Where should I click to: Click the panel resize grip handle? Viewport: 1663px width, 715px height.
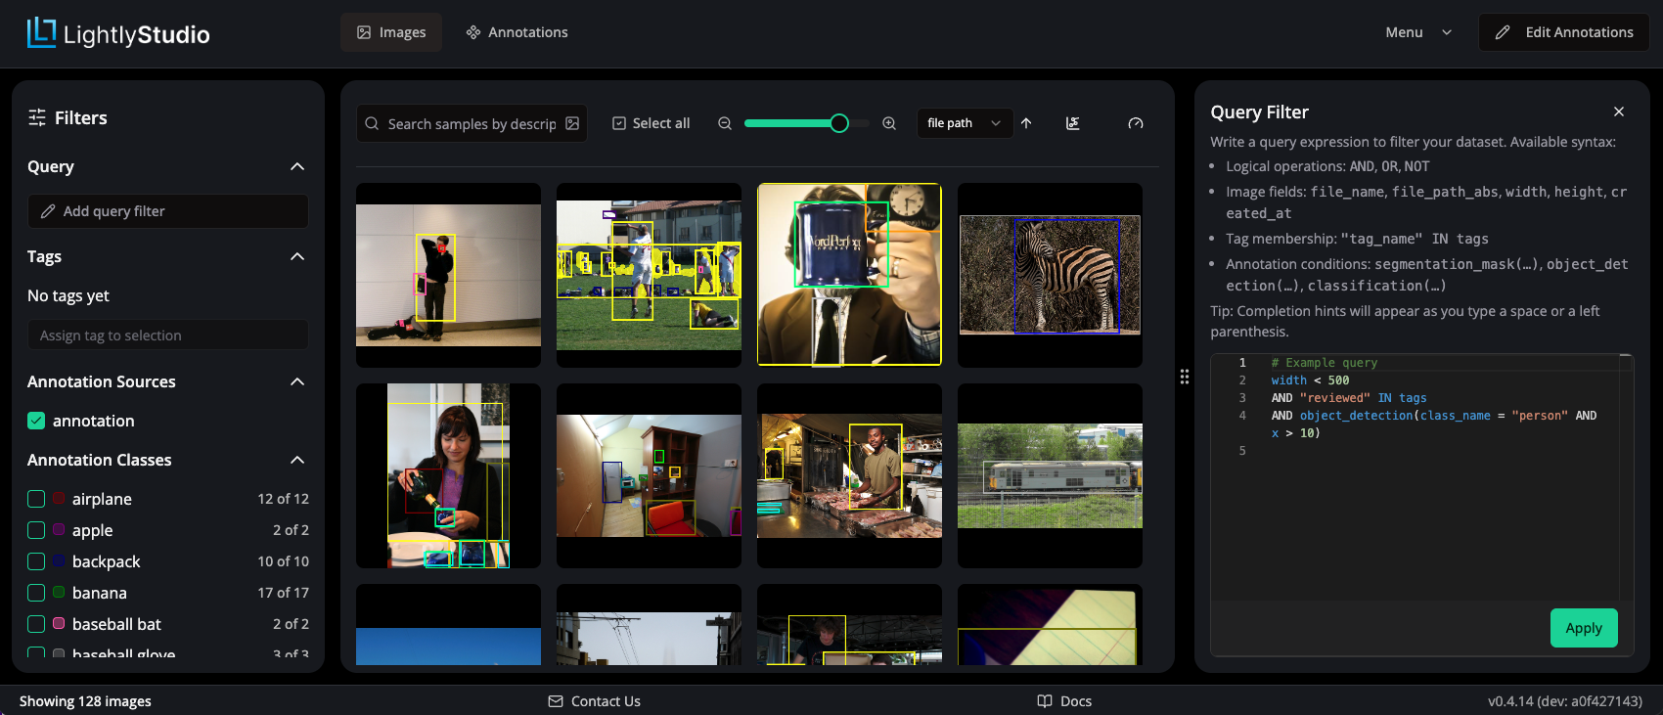coord(1185,377)
